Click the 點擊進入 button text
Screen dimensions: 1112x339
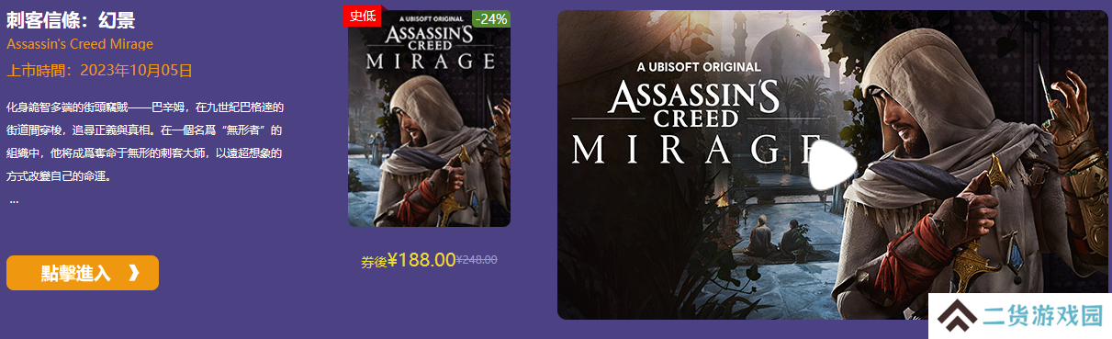click(75, 273)
